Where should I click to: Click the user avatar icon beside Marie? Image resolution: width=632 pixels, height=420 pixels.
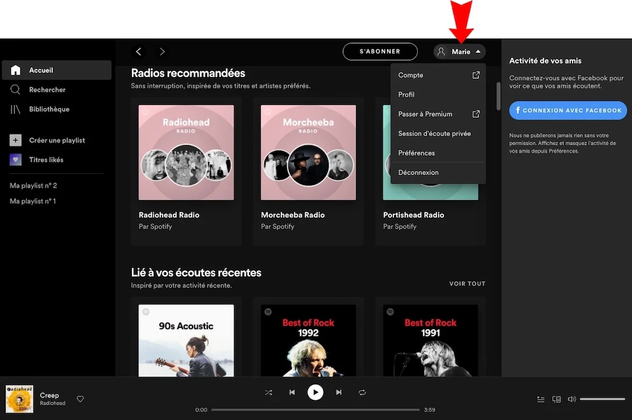(x=441, y=51)
